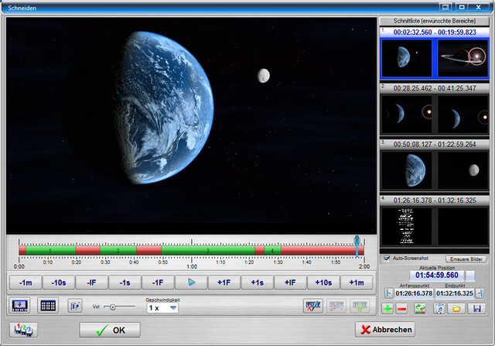Viewport: 495px width, 346px height.
Task: Start playback with the play button
Action: [x=191, y=283]
